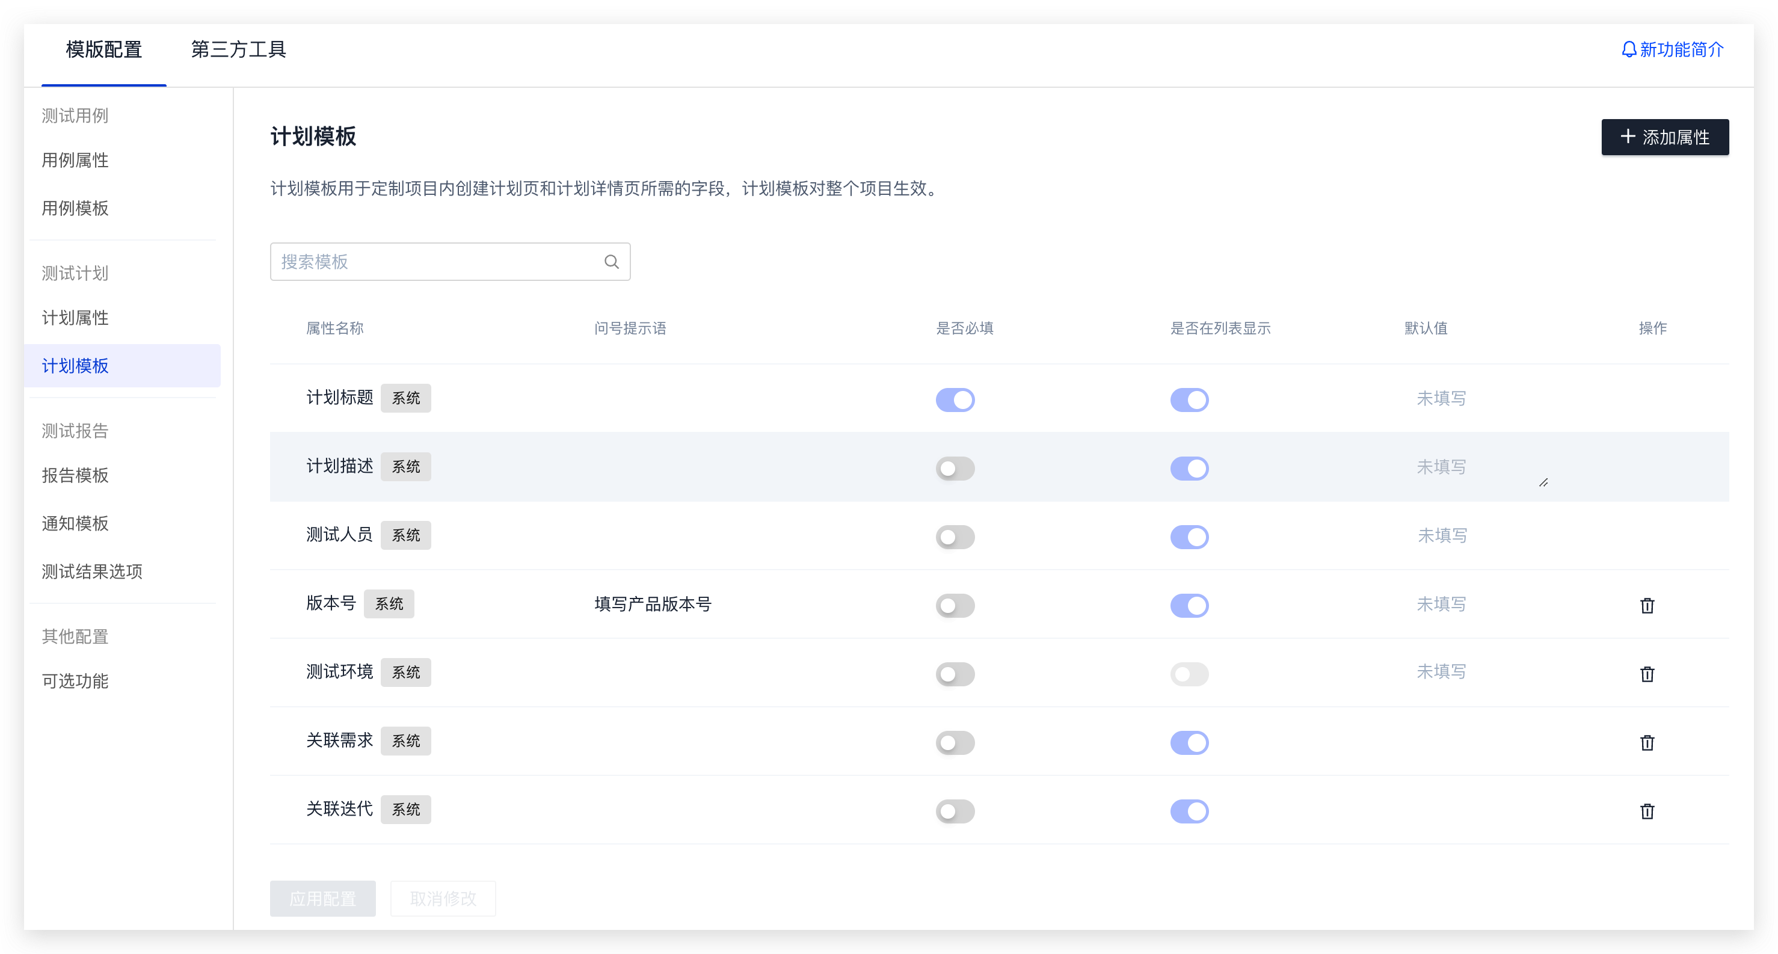Click 未填写 default value for 测试人员
The image size is (1778, 954).
[1442, 535]
